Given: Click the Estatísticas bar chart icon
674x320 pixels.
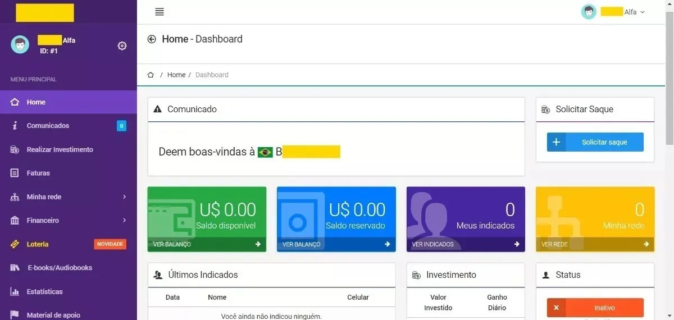Looking at the screenshot, I should pyautogui.click(x=15, y=291).
